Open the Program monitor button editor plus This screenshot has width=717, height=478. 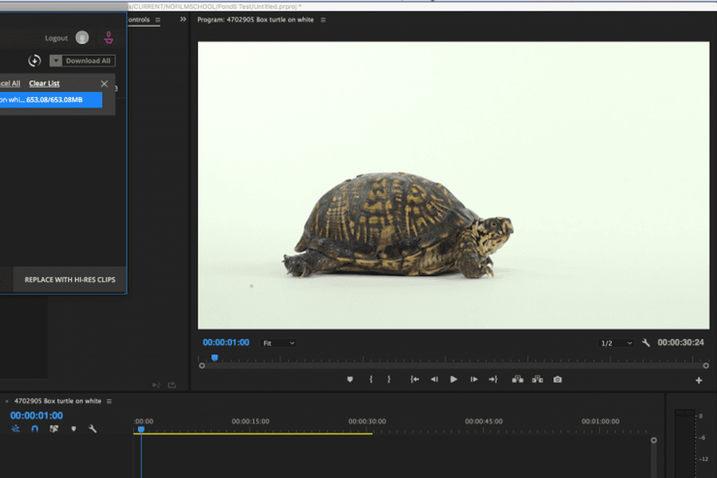[699, 380]
